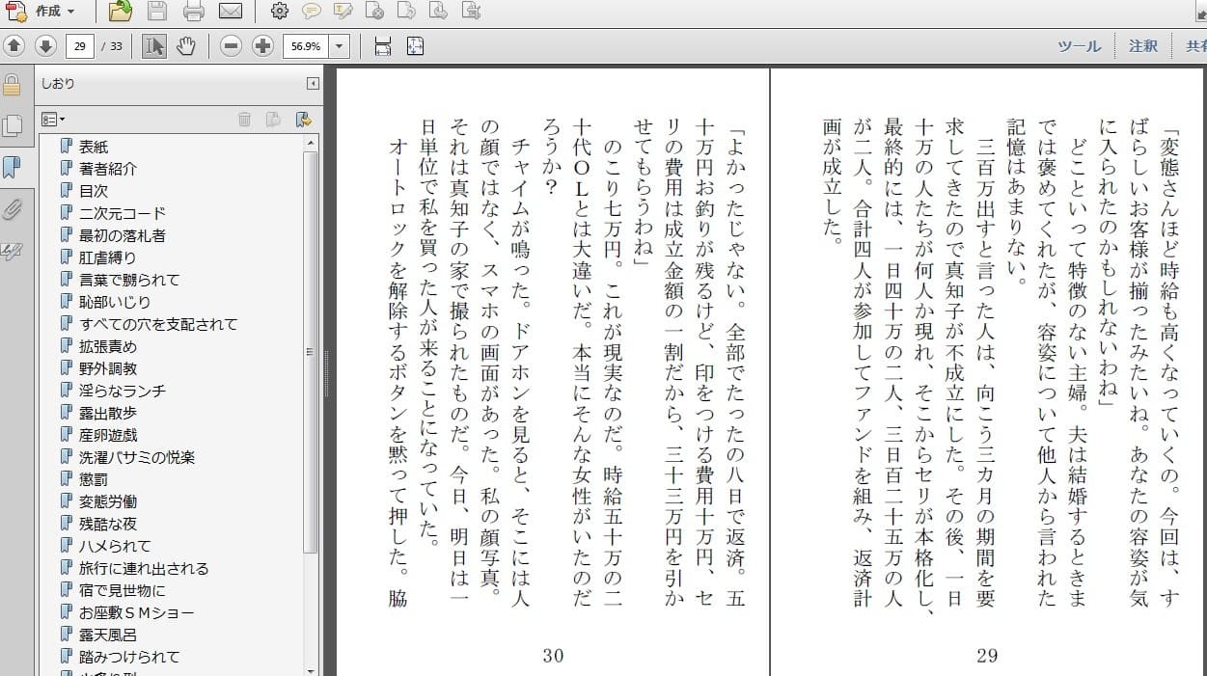This screenshot has height=676, width=1207.
Task: Click the email document icon
Action: tap(230, 13)
